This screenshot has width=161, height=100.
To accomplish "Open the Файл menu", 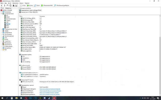I will pos(2,3).
